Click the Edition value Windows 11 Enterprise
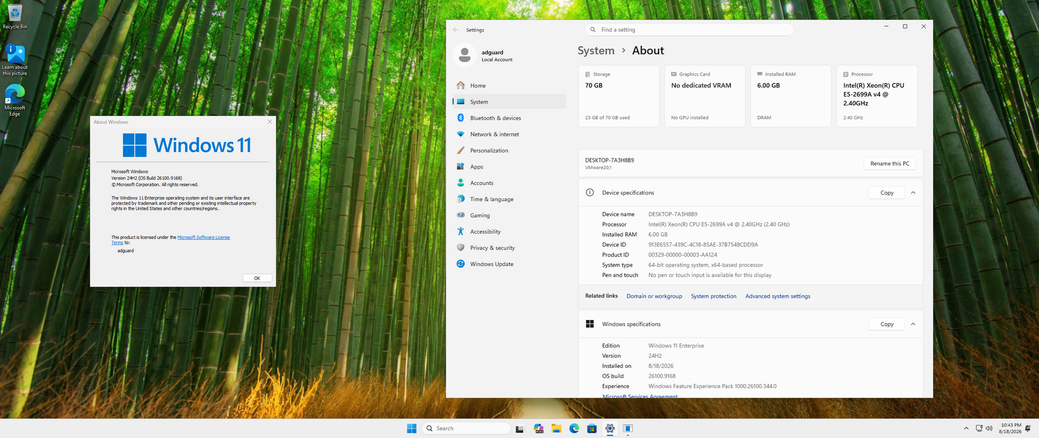Screen dimensions: 1039x438 click(x=676, y=346)
